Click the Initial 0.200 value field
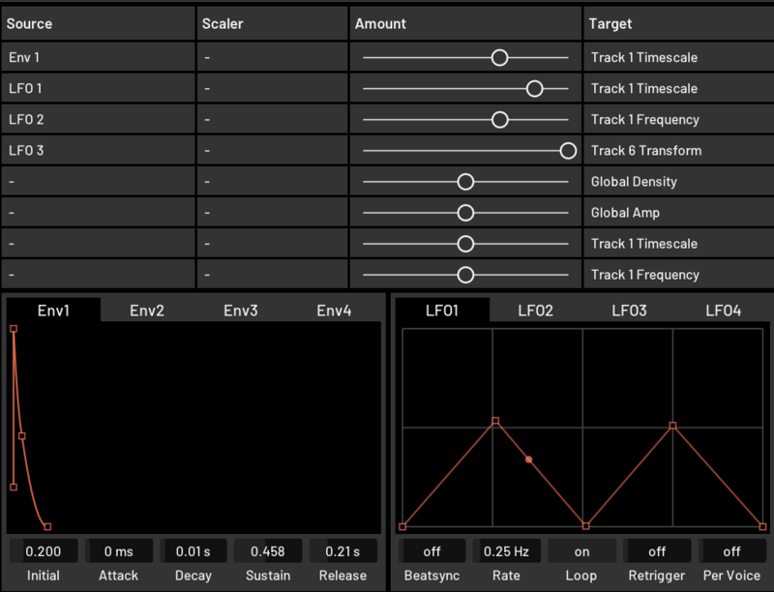Viewport: 774px width, 592px height. point(43,551)
